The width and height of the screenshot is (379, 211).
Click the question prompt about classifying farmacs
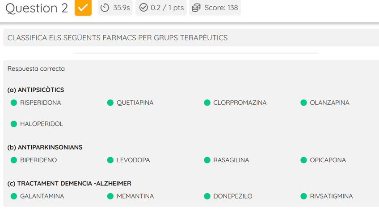pos(118,38)
